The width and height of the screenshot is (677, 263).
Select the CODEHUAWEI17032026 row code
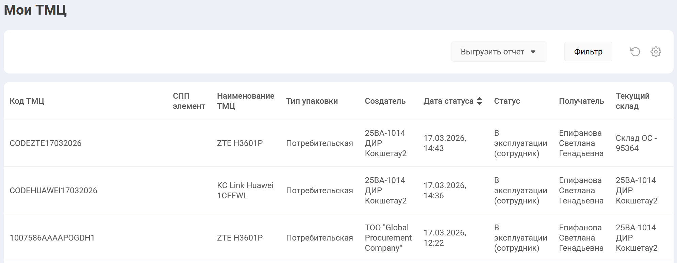[53, 191]
